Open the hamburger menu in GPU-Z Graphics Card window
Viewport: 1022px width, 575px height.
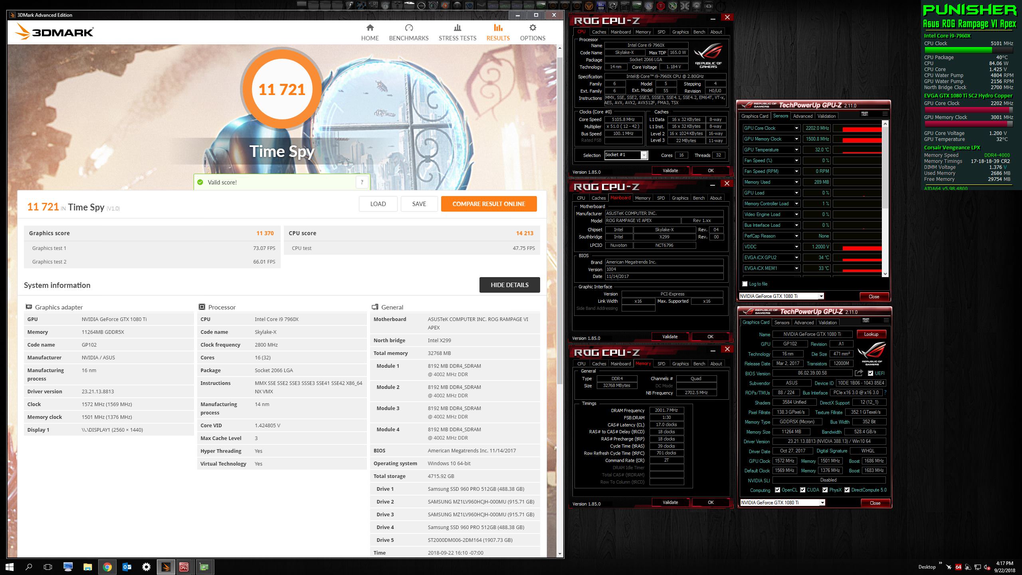pyautogui.click(x=886, y=320)
